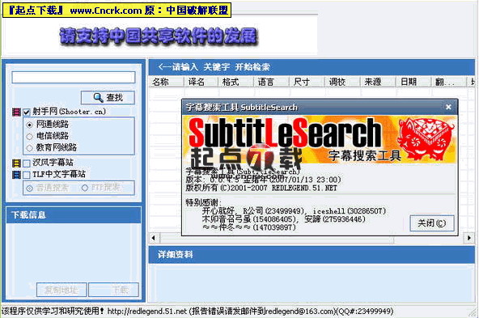Image resolution: width=479 pixels, height=318 pixels.
Task: Sort results by the 语言 column header
Action: tap(271, 82)
